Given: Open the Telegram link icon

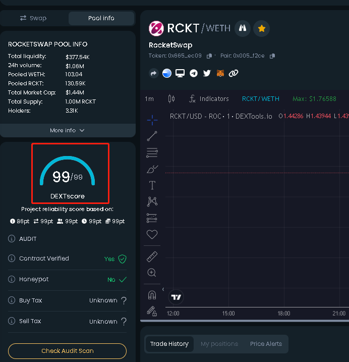Looking at the screenshot, I should pos(194,73).
